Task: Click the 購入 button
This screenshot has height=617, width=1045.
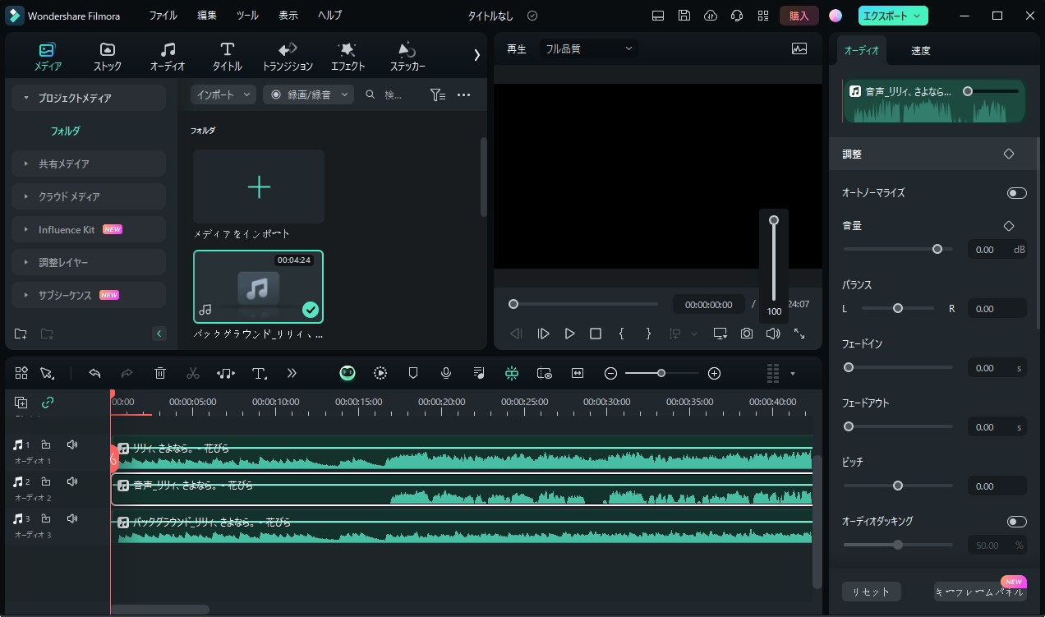Action: 799,16
